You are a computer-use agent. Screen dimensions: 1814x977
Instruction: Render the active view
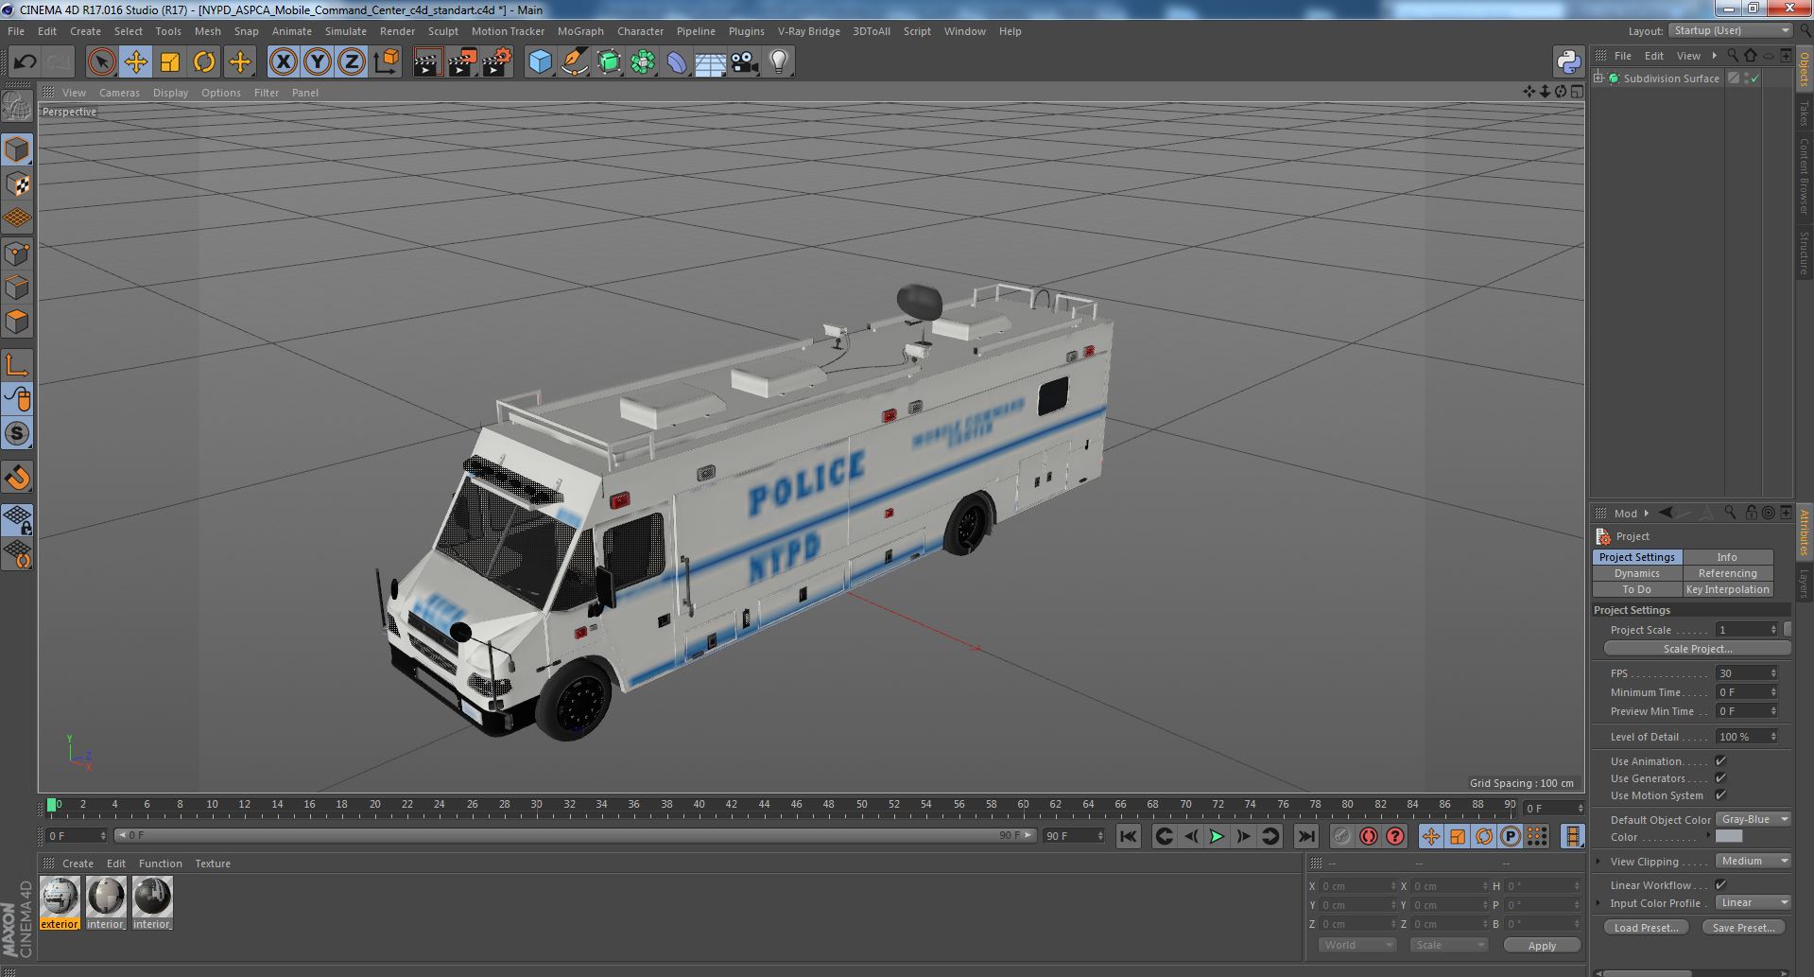pos(427,62)
